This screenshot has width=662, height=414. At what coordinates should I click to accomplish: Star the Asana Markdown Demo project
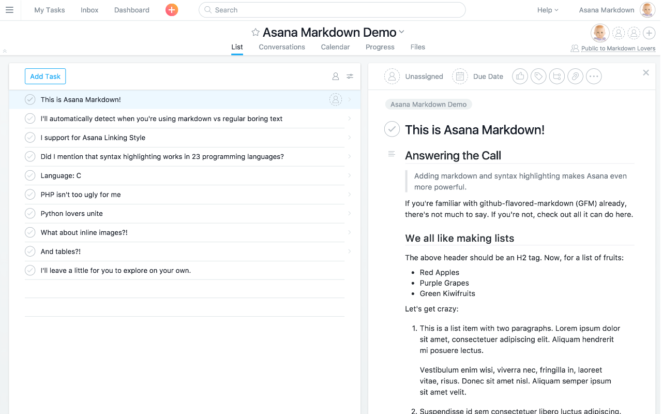254,32
